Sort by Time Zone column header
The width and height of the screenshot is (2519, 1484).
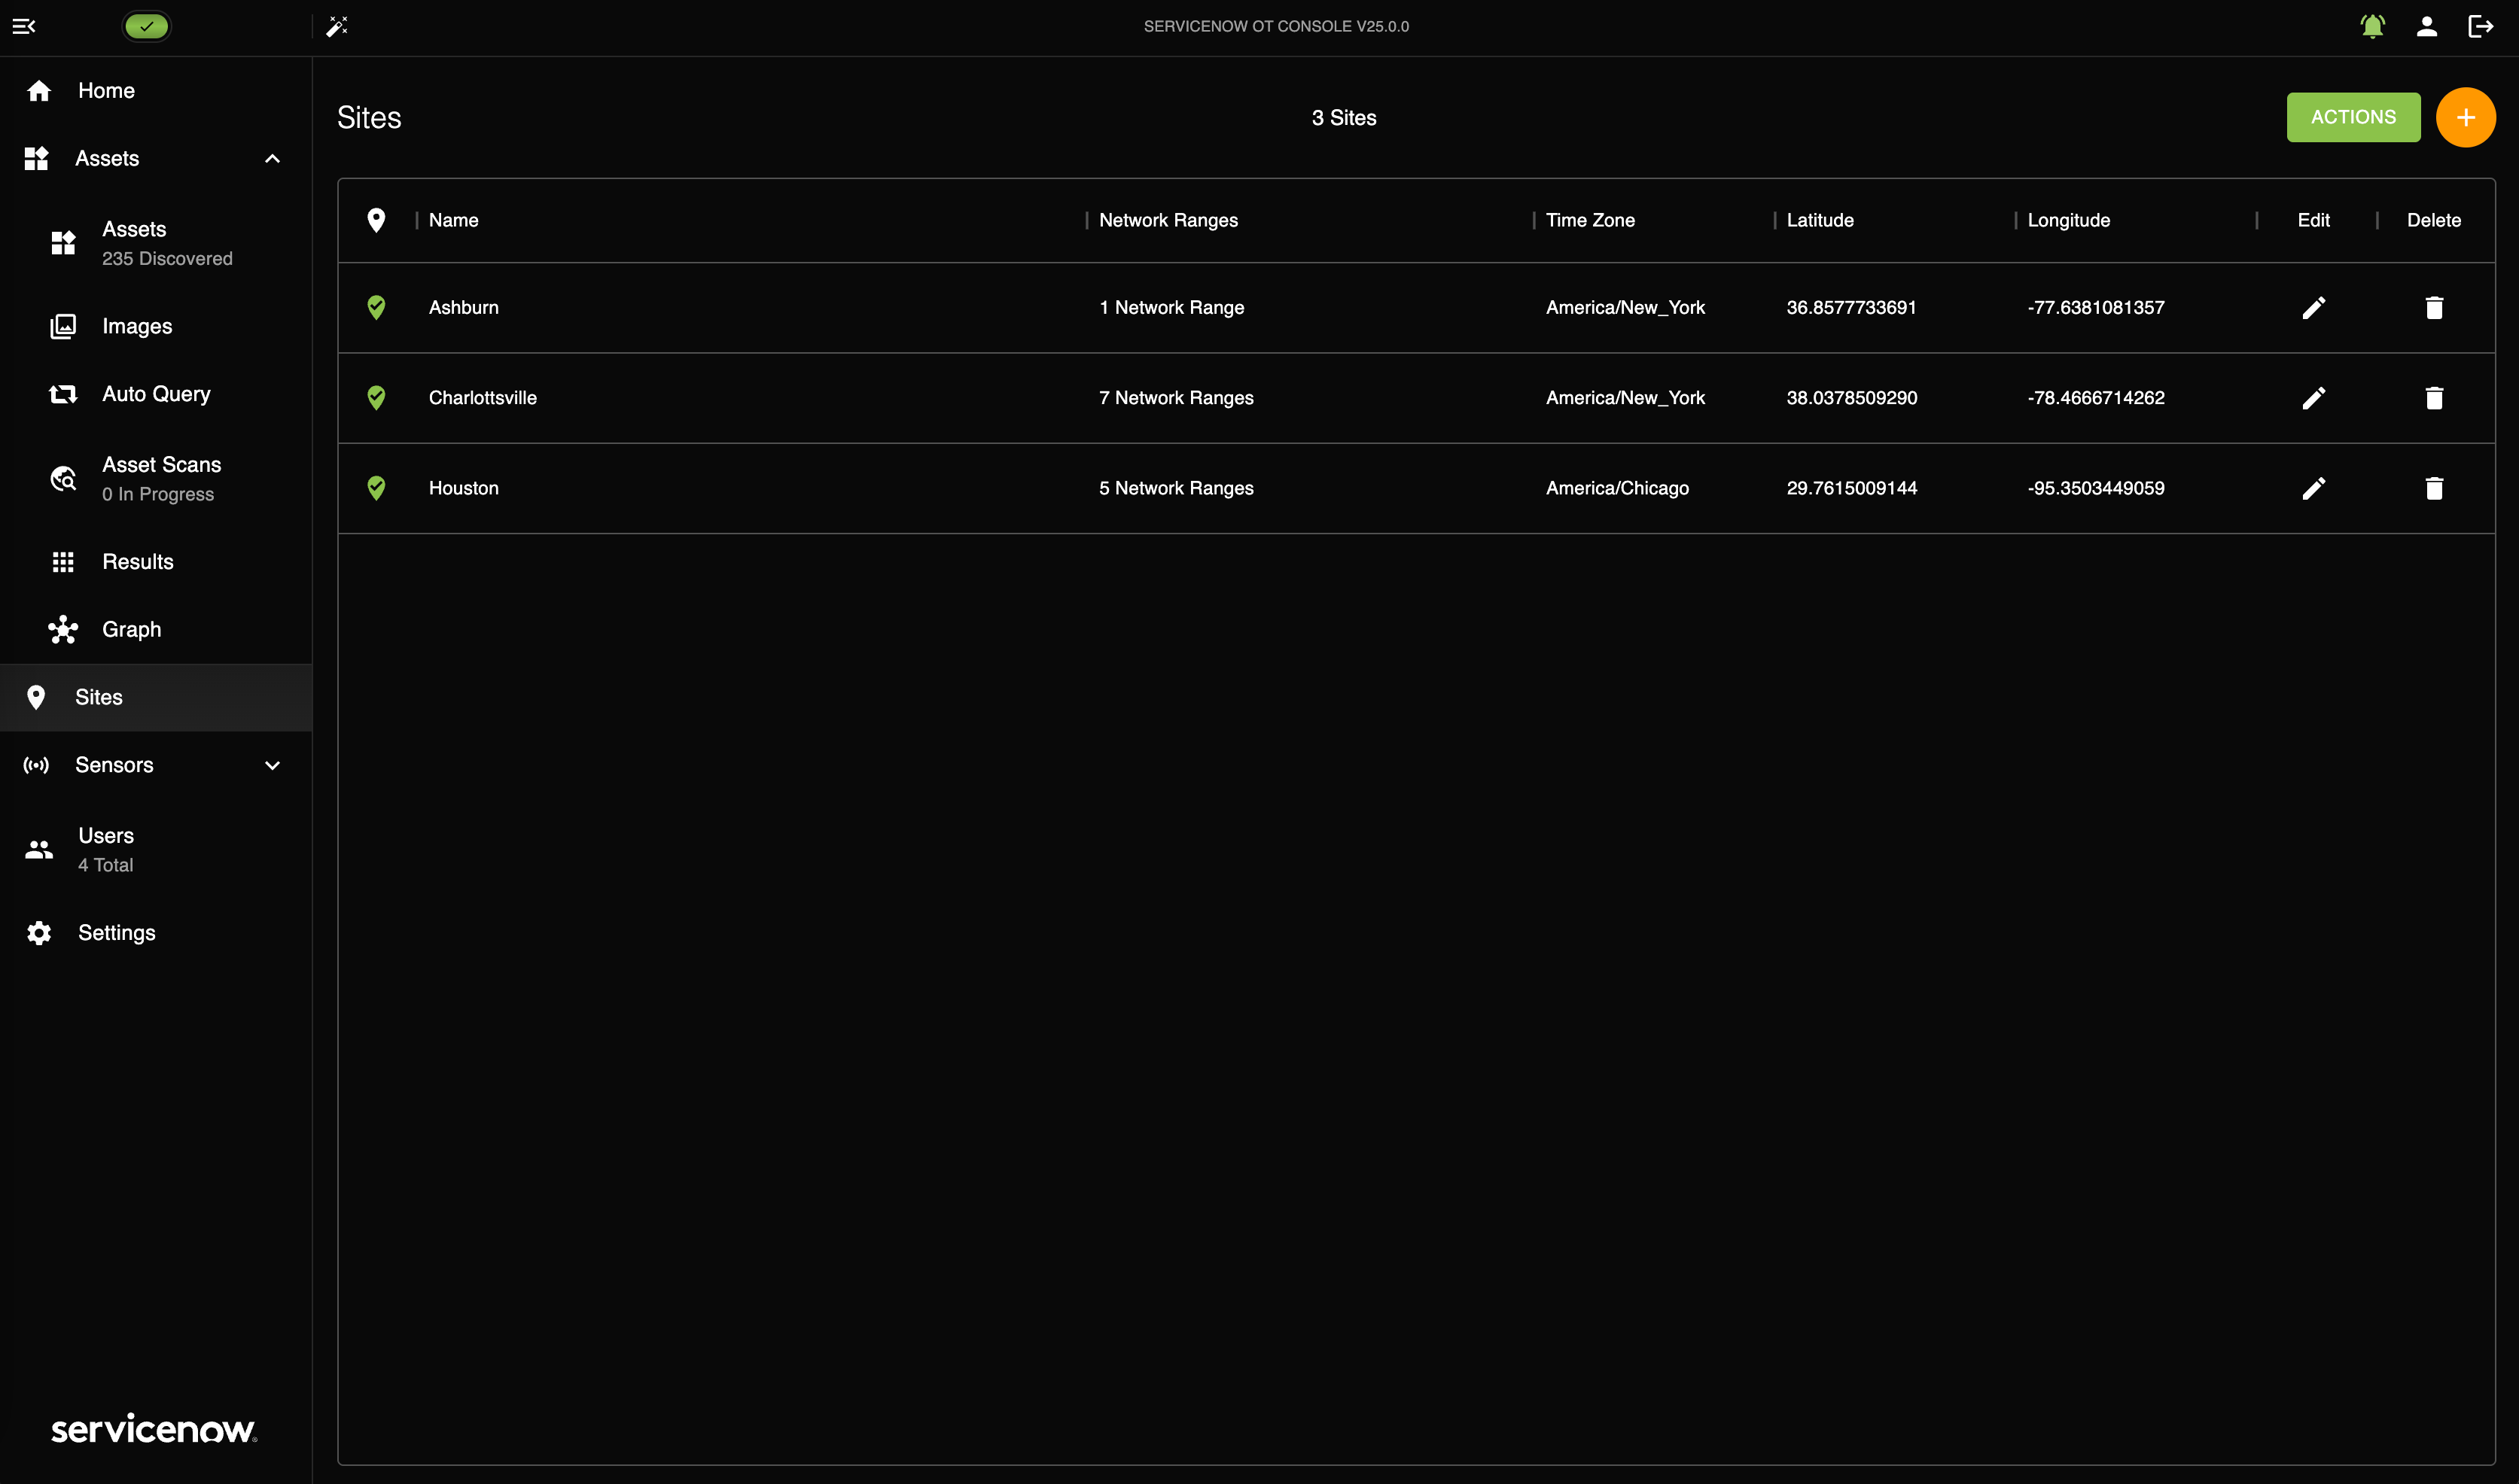click(1590, 220)
